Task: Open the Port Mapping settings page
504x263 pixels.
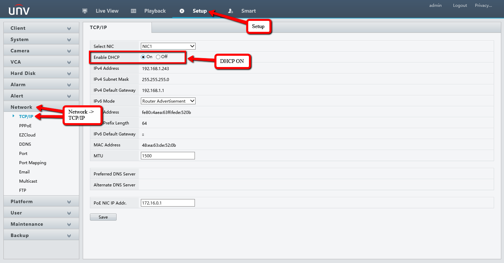Action: (32, 163)
